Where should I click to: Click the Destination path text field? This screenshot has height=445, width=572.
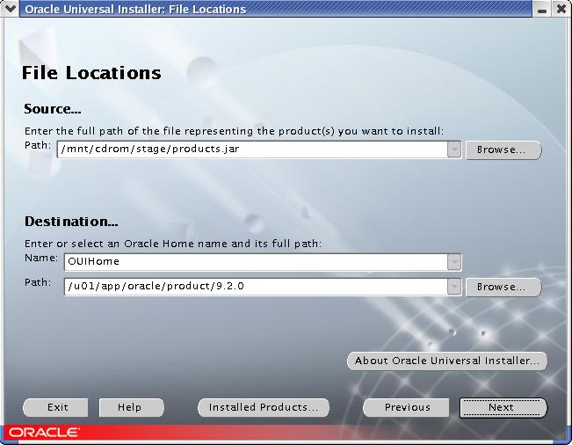(255, 287)
